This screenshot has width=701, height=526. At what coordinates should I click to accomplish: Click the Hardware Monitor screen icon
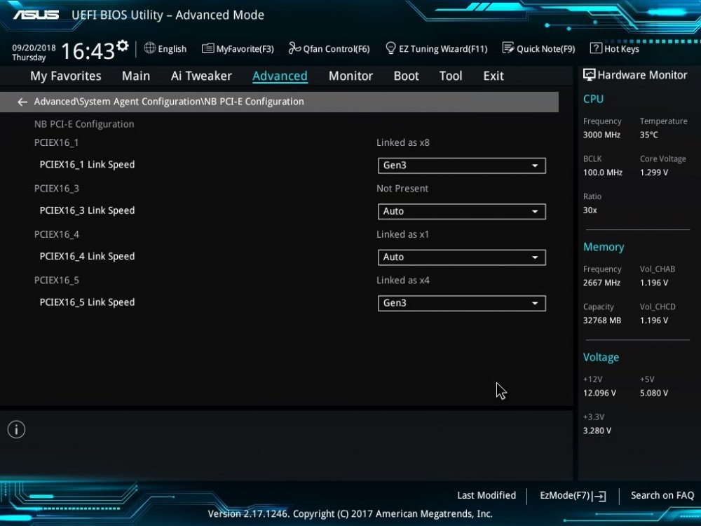590,75
